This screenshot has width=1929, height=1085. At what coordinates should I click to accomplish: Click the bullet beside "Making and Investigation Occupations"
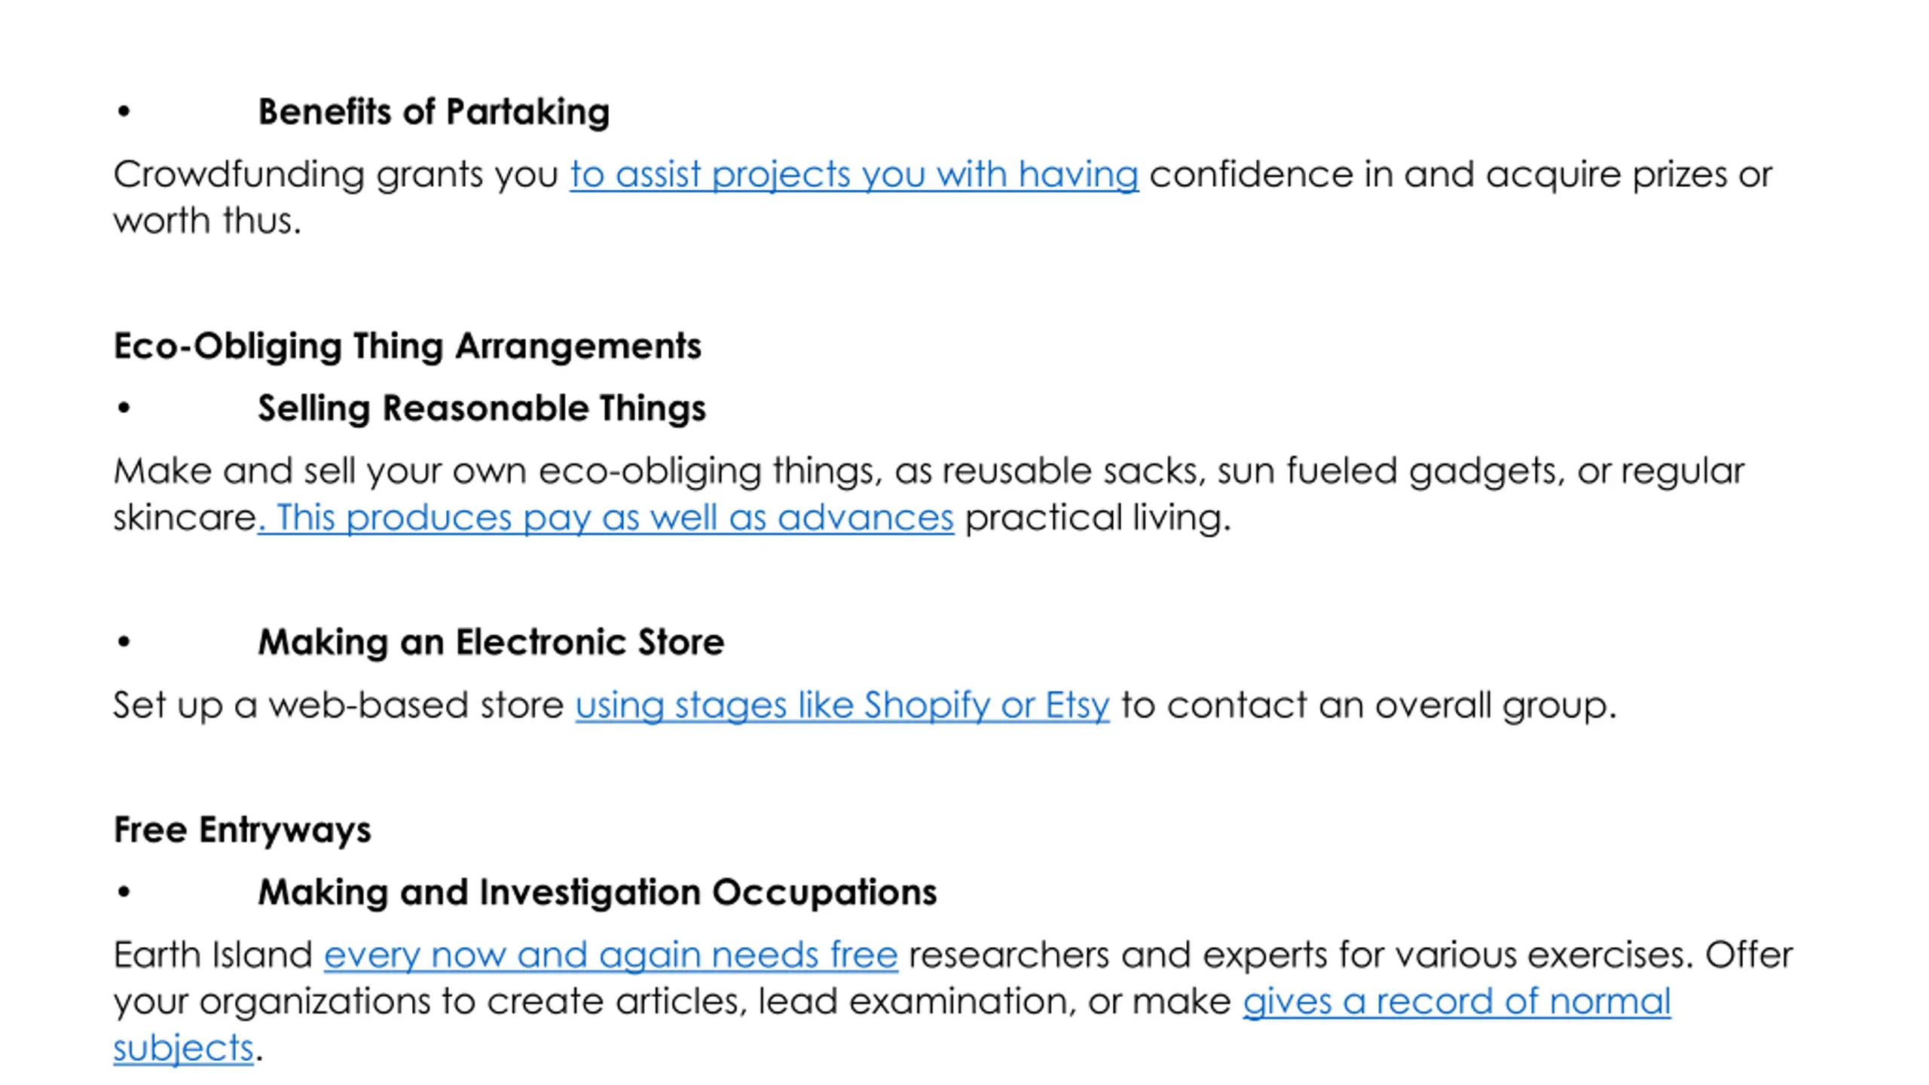pyautogui.click(x=124, y=893)
